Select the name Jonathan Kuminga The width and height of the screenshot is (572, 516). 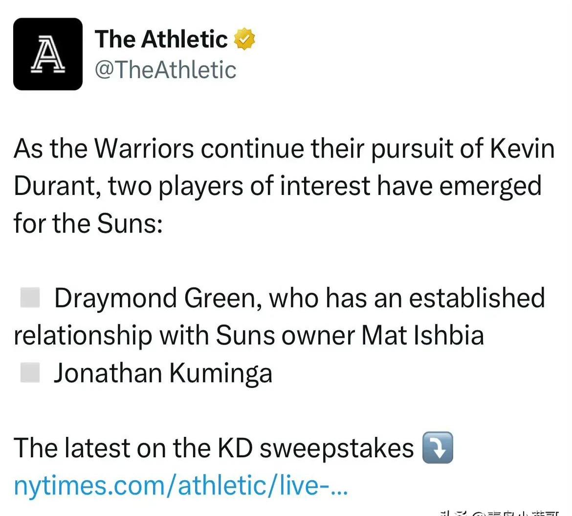click(x=163, y=373)
